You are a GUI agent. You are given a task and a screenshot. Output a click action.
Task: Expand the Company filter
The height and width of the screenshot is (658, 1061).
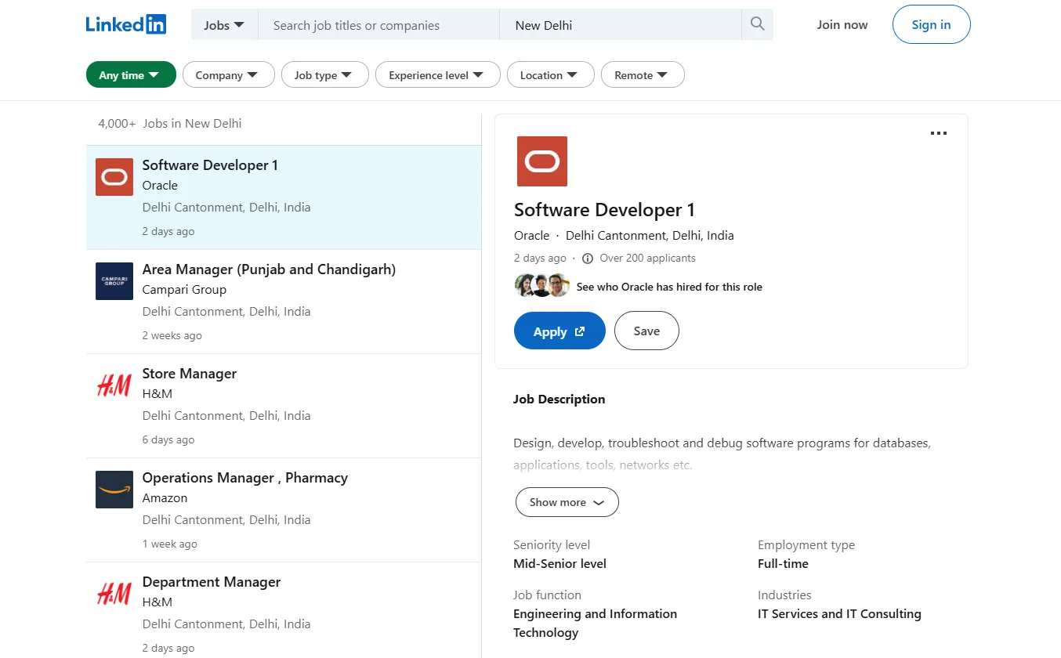(x=228, y=75)
